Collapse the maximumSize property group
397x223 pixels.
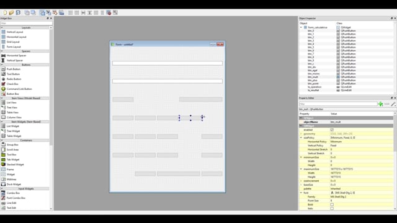coord(301,169)
